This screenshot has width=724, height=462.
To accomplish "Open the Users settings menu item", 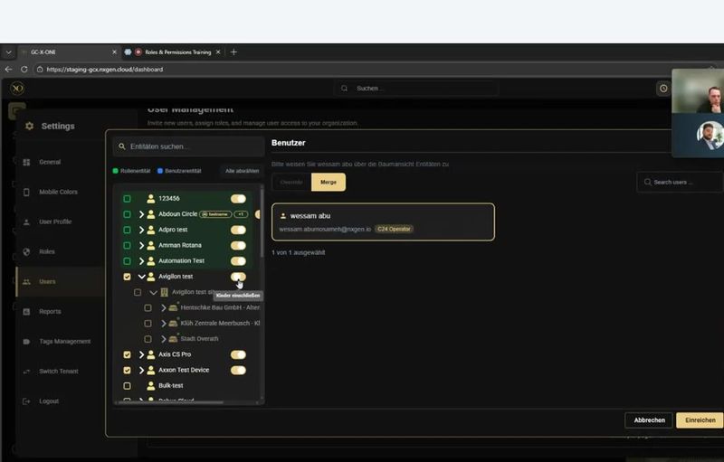I will click(60, 282).
